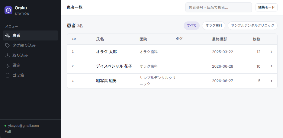Select patient name オラク 太郎
The image size is (283, 138).
point(106,52)
